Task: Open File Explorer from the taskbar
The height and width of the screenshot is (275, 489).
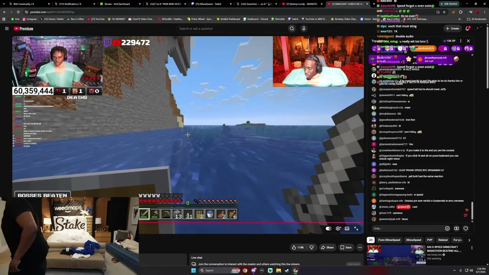Action: (x=279, y=270)
